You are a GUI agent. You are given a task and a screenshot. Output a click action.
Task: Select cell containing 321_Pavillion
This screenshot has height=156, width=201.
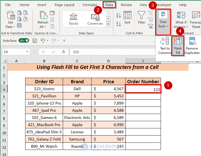click(44, 96)
